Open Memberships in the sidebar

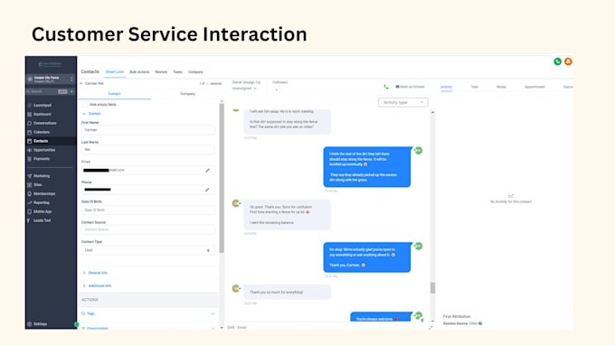coord(44,194)
